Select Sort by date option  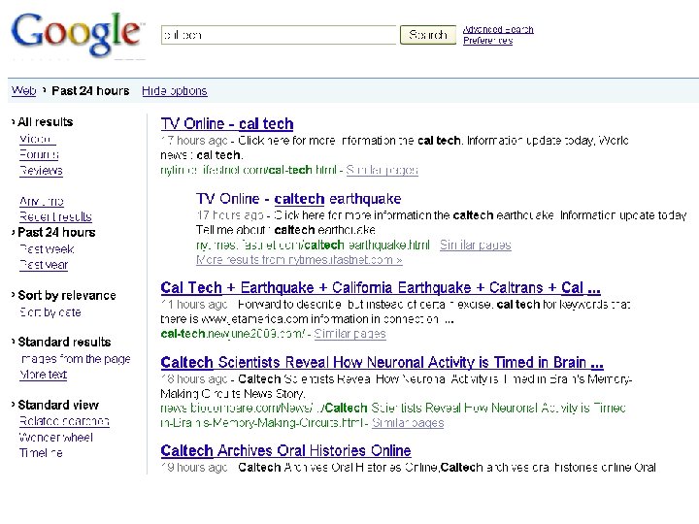pyautogui.click(x=50, y=312)
